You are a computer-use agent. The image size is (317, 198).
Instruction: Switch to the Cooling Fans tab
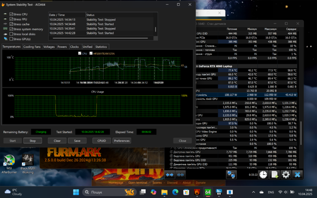click(32, 47)
